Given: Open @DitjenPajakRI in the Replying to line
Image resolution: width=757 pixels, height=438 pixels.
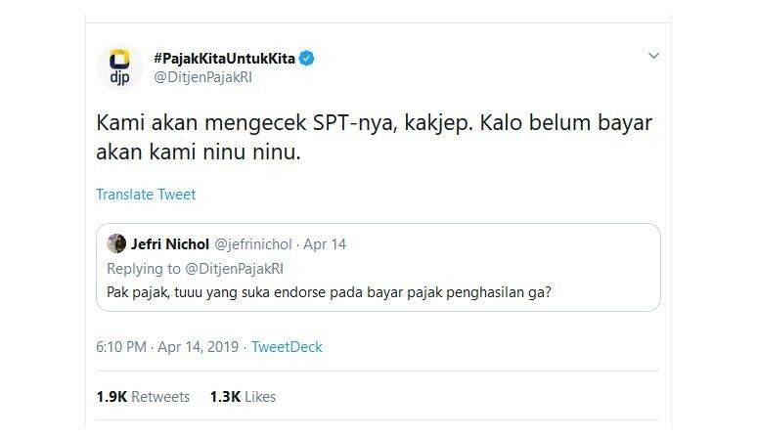Looking at the screenshot, I should click(x=234, y=269).
